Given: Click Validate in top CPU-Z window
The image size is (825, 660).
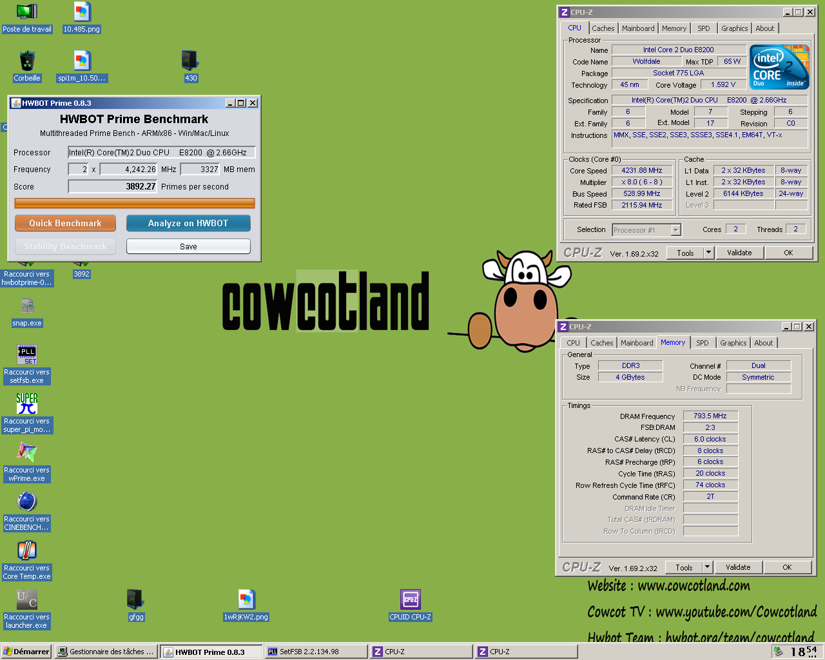Looking at the screenshot, I should tap(739, 253).
